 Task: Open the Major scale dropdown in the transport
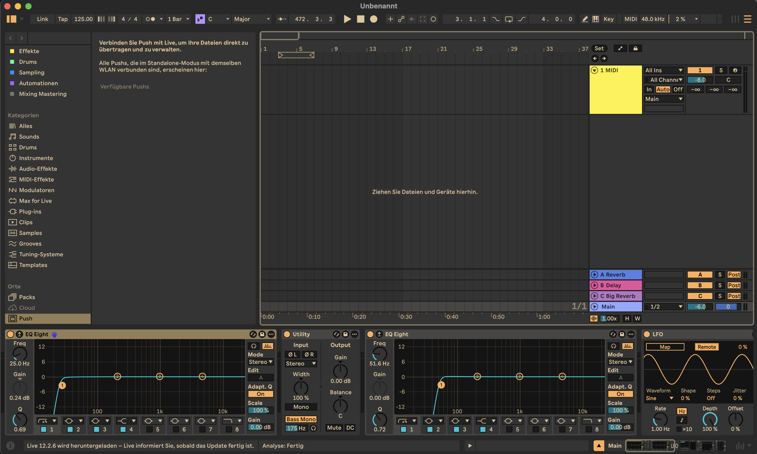click(252, 19)
